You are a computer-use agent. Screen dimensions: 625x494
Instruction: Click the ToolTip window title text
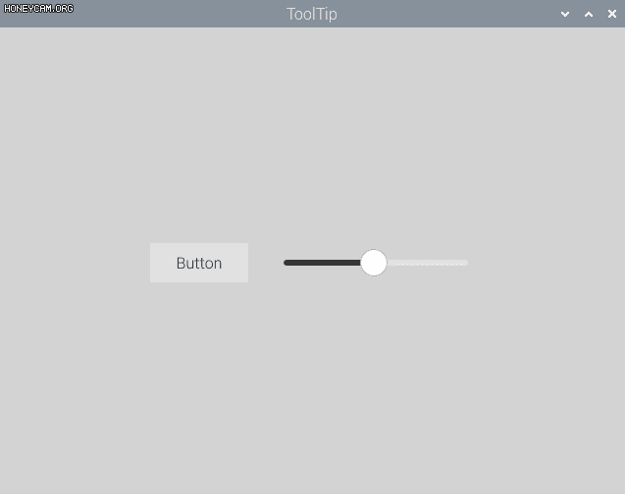point(312,14)
